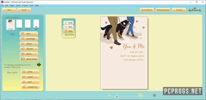Click the photo camera icon
The image size is (206, 100).
point(23,54)
